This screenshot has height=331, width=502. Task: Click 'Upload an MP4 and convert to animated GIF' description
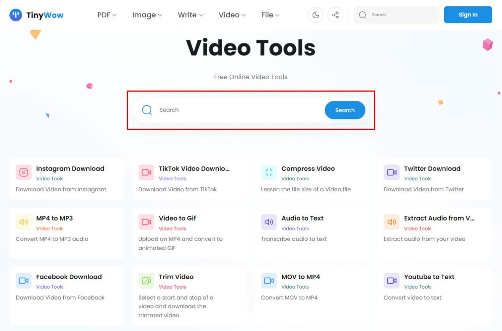click(x=181, y=243)
